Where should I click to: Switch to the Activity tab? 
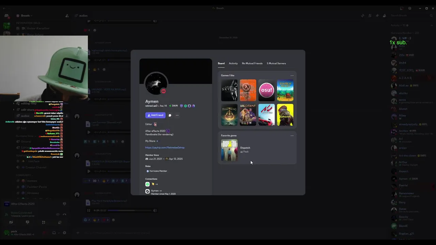233,63
